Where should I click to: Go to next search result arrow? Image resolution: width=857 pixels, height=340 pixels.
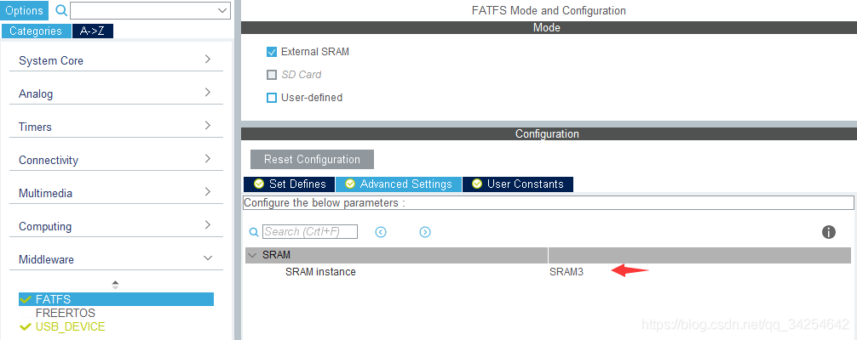click(425, 232)
